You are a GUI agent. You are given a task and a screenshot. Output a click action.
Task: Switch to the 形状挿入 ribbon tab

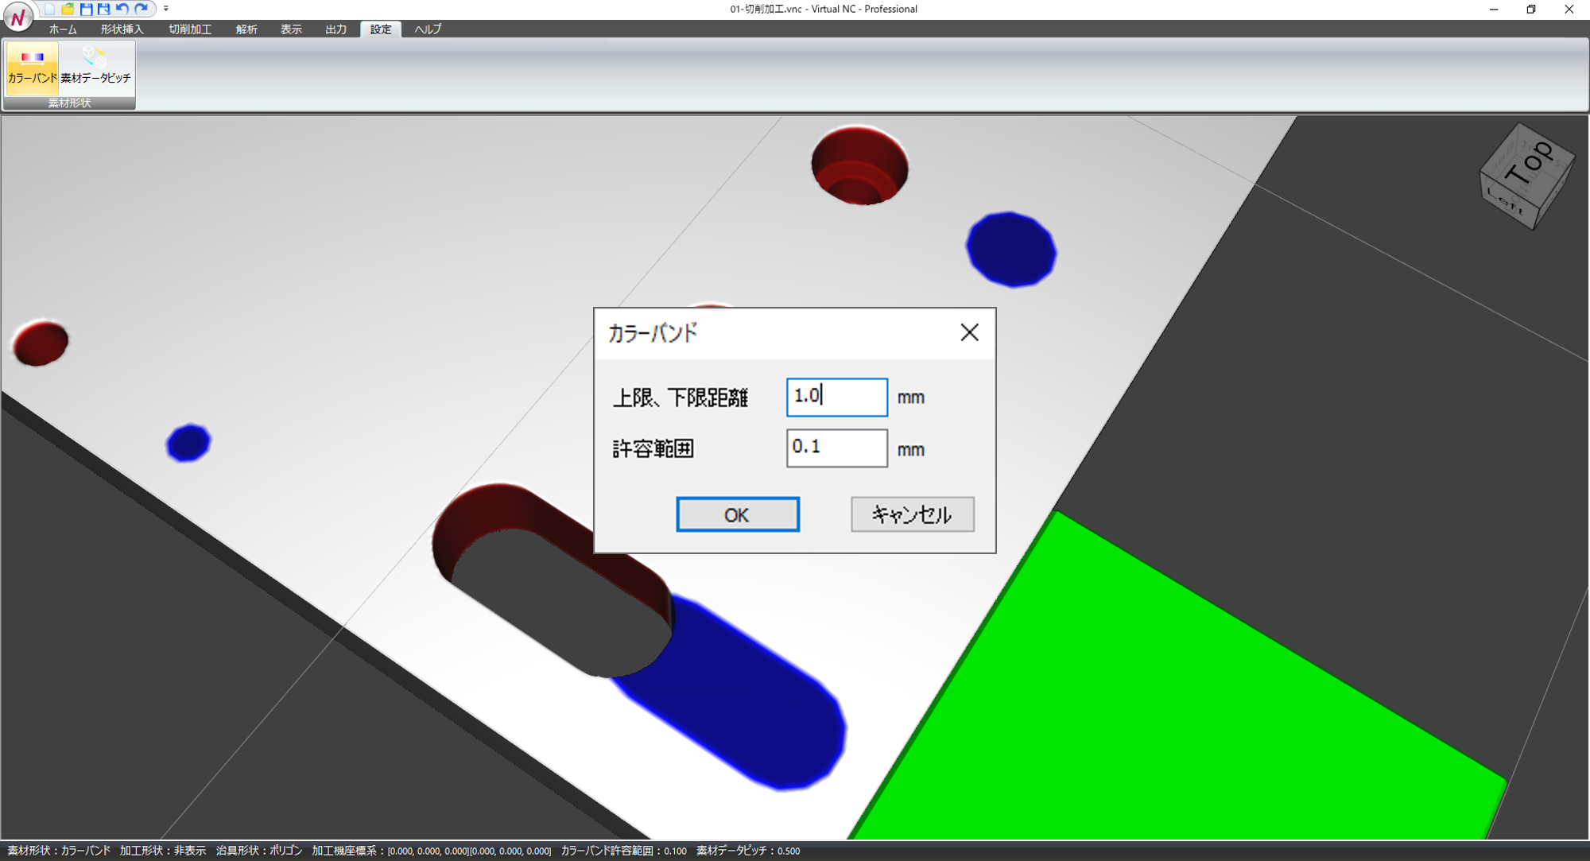pyautogui.click(x=122, y=29)
